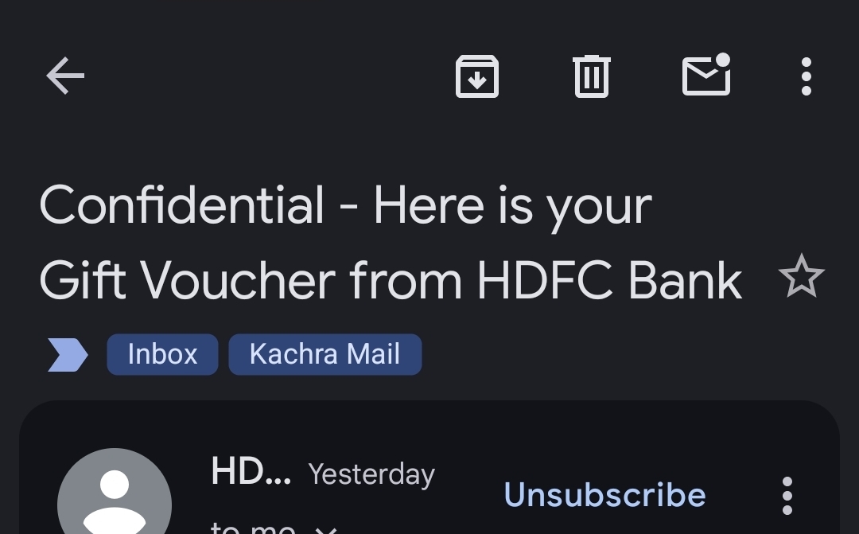This screenshot has width=859, height=534.
Task: Mark the email as unread
Action: (x=706, y=75)
